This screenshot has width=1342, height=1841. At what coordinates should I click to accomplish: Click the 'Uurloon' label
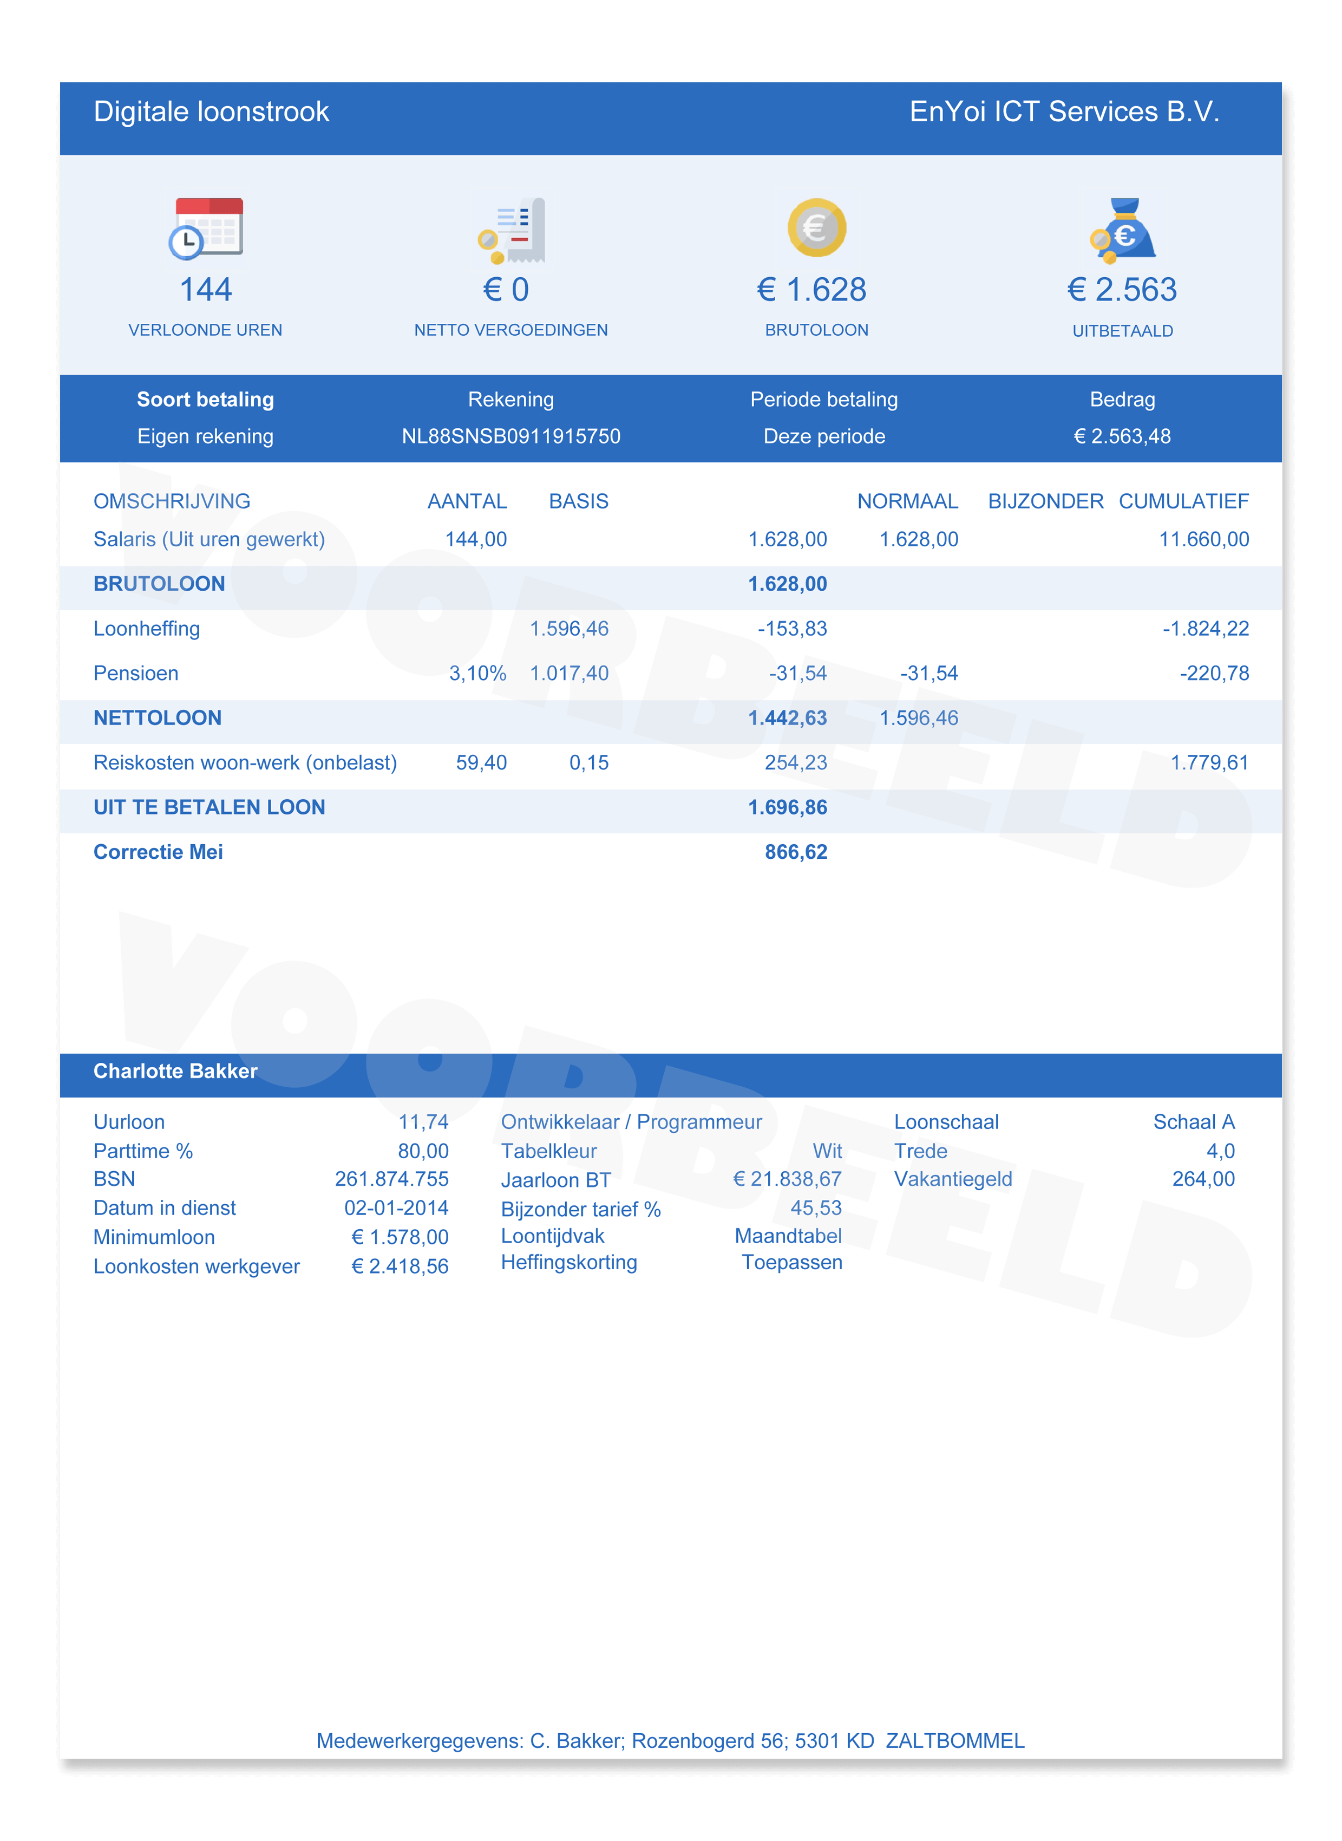[129, 1122]
